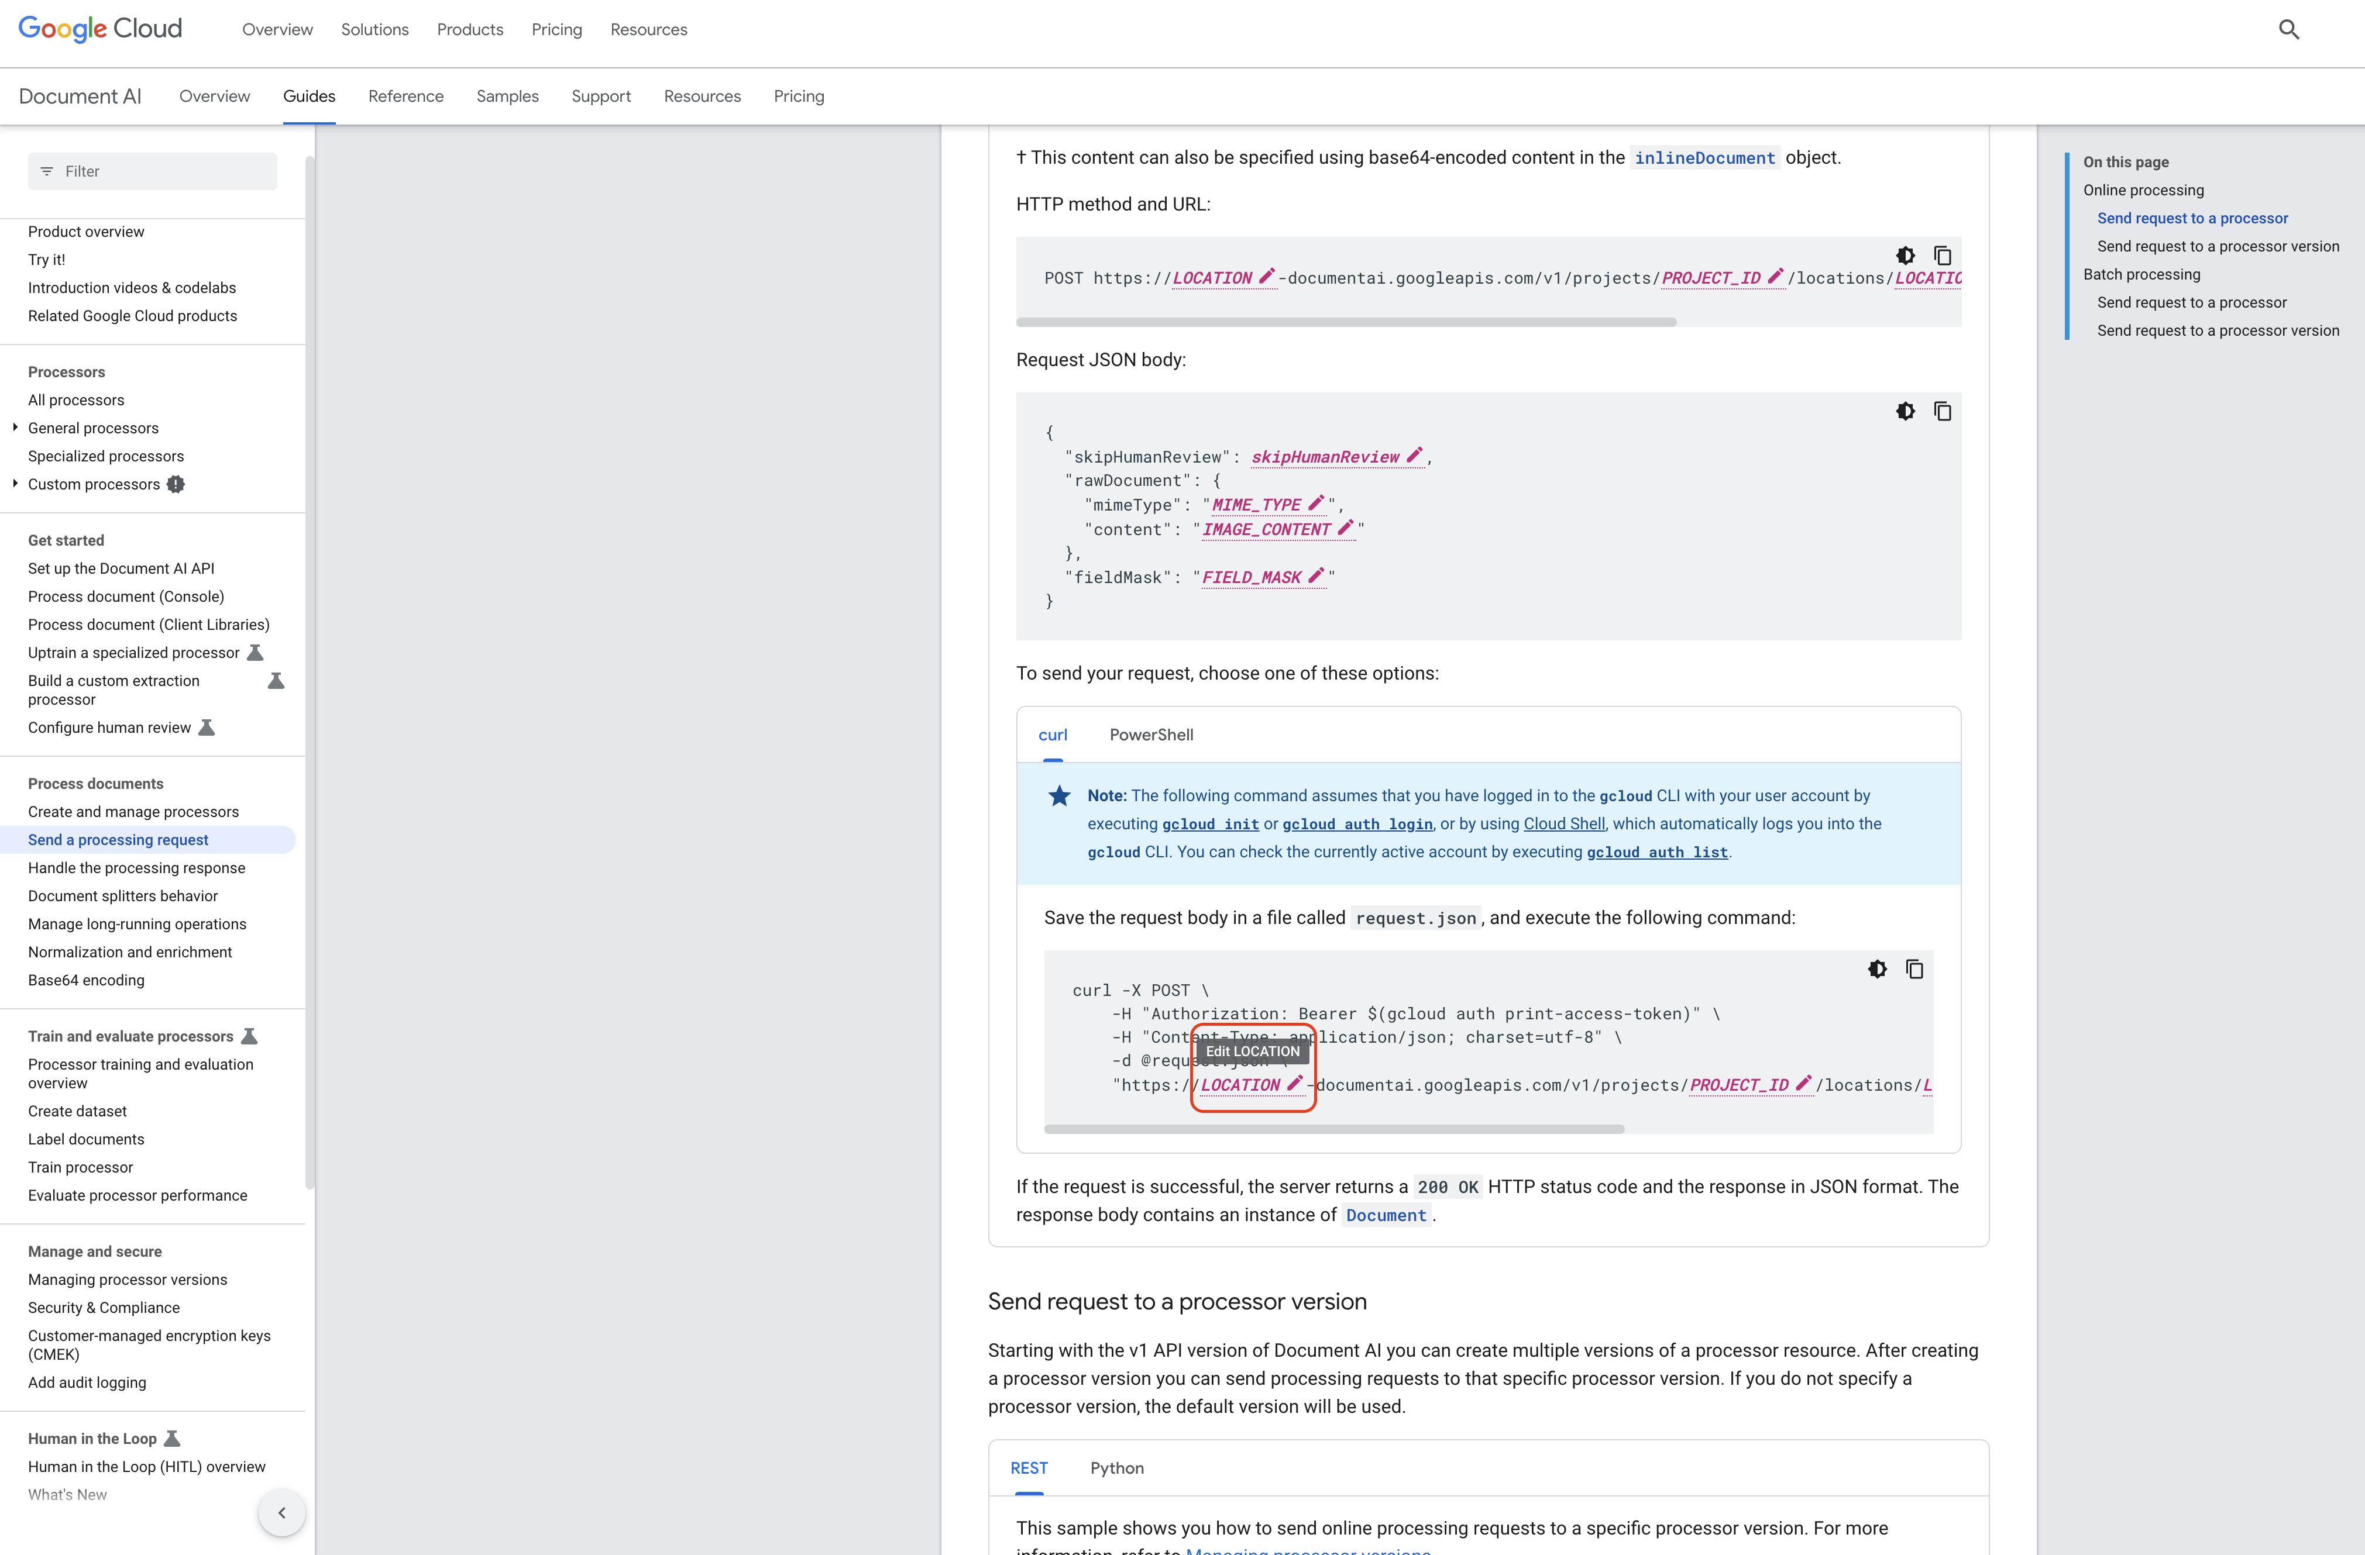Viewport: 2365px width, 1555px height.
Task: Edit the MIME_TYPE placeholder pencil icon
Action: pyautogui.click(x=1316, y=504)
